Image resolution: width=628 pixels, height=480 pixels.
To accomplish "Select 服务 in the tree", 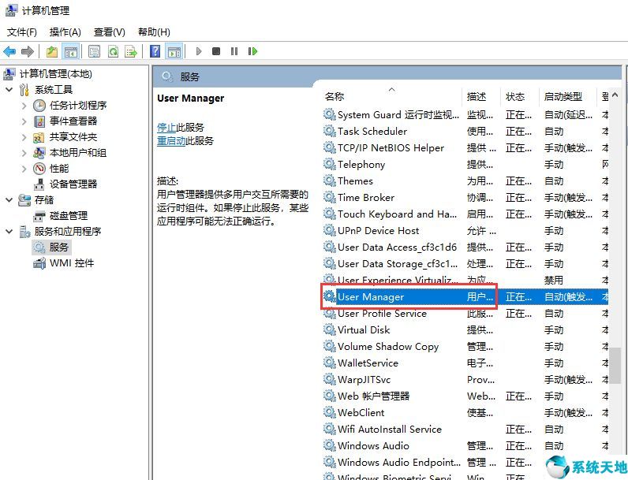I will [59, 247].
